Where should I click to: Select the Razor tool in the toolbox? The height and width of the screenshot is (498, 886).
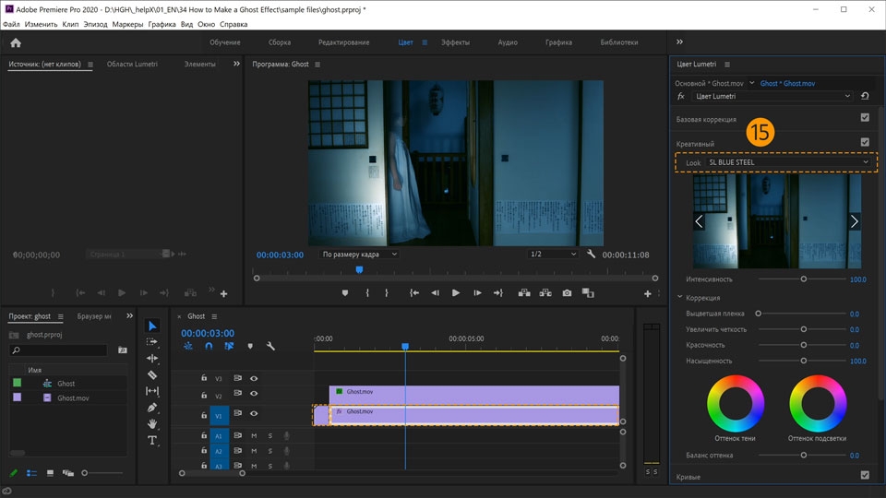(152, 375)
